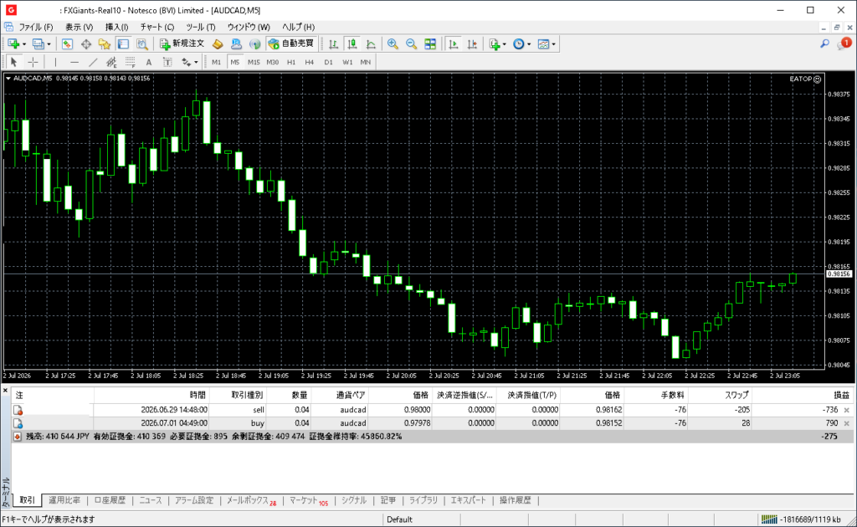
Task: Switch to candlestick chart display
Action: [352, 44]
